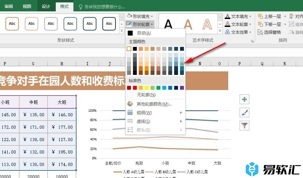
Task: Open the 上移一层 dropdown arrow
Action: tap(285, 16)
